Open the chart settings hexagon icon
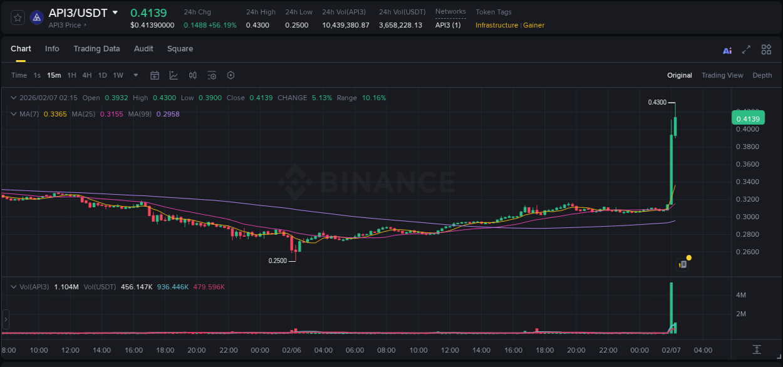 pos(231,75)
